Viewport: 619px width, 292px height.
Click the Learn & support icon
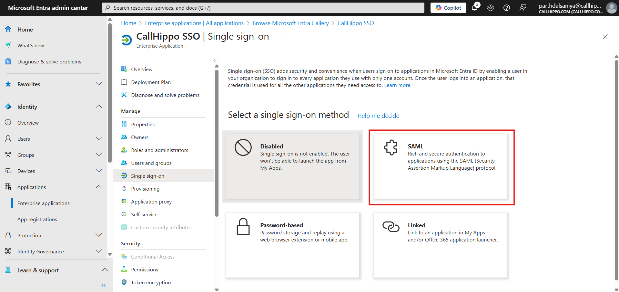pos(8,270)
